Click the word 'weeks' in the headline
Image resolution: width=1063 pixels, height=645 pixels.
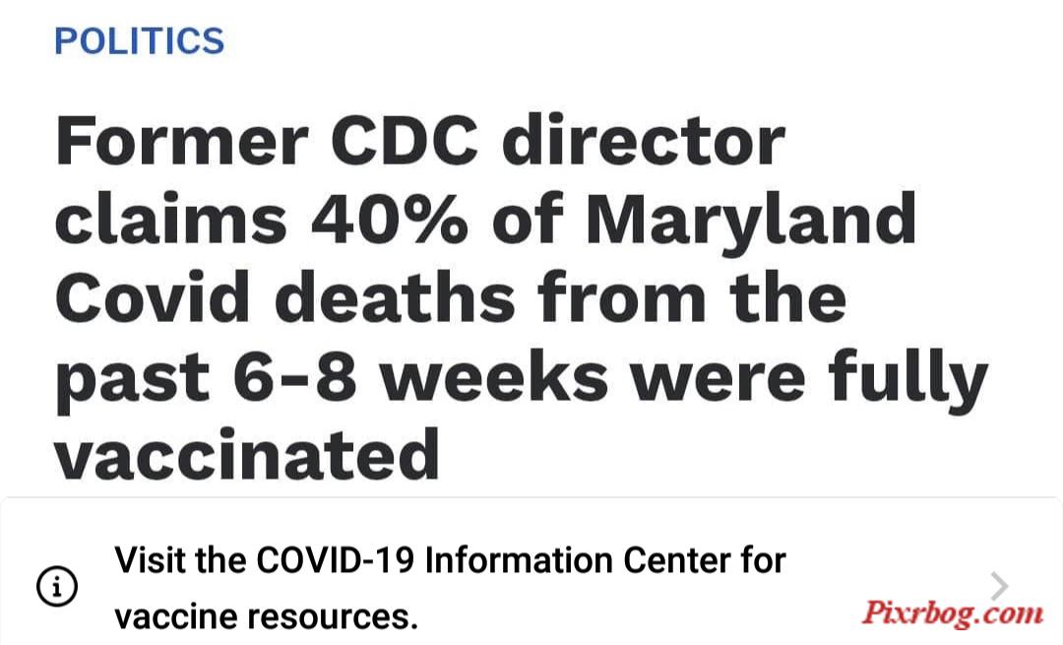pos(494,375)
